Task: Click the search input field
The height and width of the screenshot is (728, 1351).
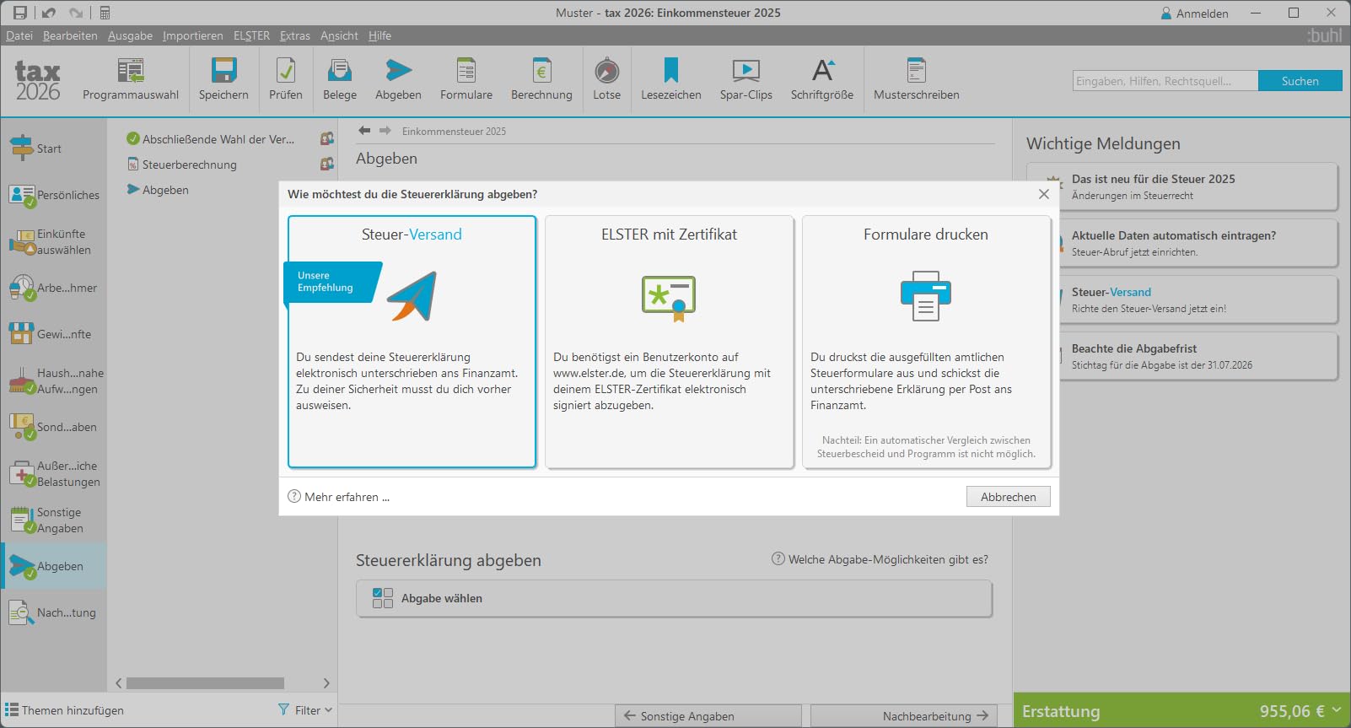Action: [x=1165, y=81]
